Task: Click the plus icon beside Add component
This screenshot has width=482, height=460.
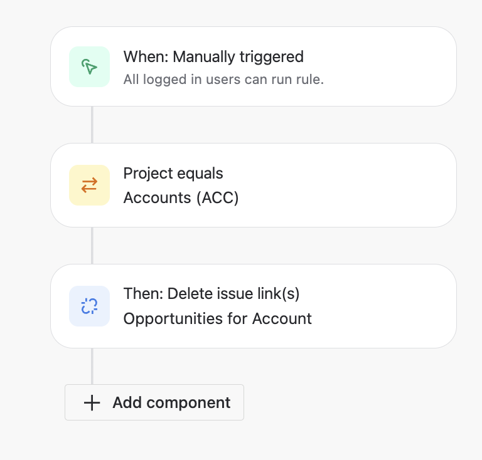Action: [92, 402]
